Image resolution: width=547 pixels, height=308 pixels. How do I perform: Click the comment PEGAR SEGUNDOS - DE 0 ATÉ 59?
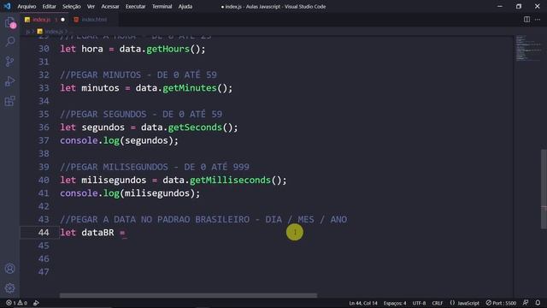tap(141, 114)
